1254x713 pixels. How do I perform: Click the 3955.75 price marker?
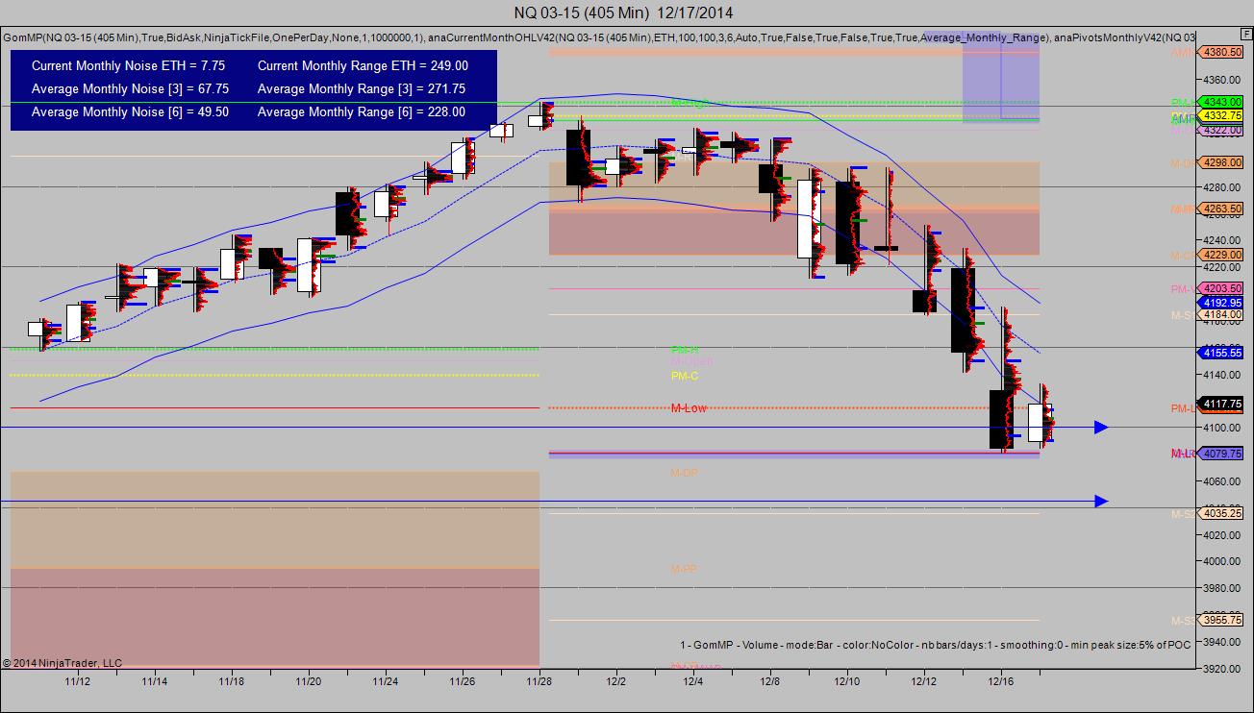1221,620
